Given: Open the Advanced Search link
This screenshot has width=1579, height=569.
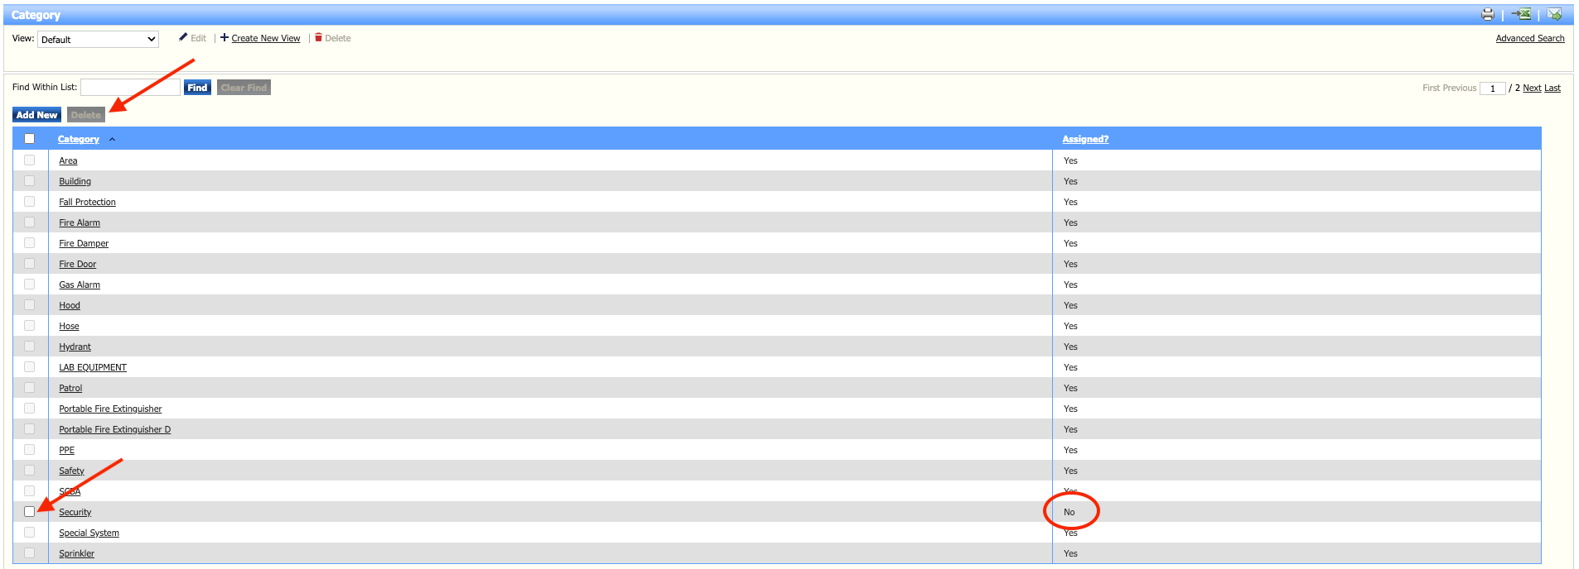Looking at the screenshot, I should 1529,38.
